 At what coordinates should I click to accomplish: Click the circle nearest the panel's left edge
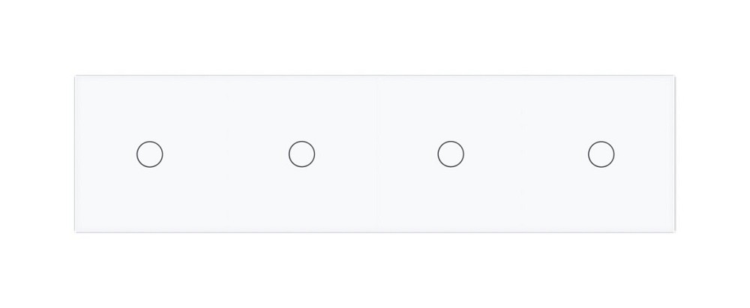pos(150,154)
